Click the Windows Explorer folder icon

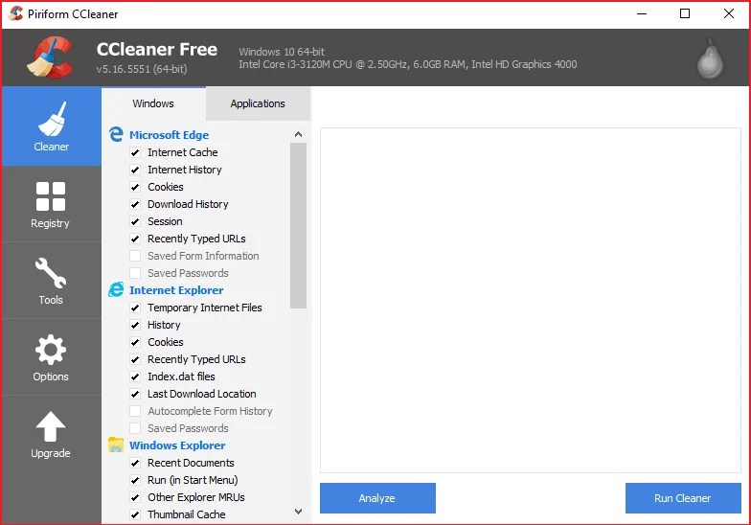pyautogui.click(x=115, y=445)
